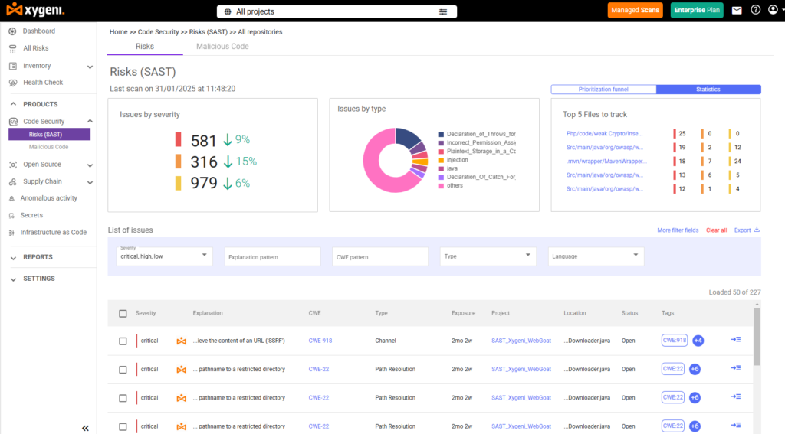The width and height of the screenshot is (785, 434).
Task: Click the +4 tags badge
Action: (x=698, y=341)
